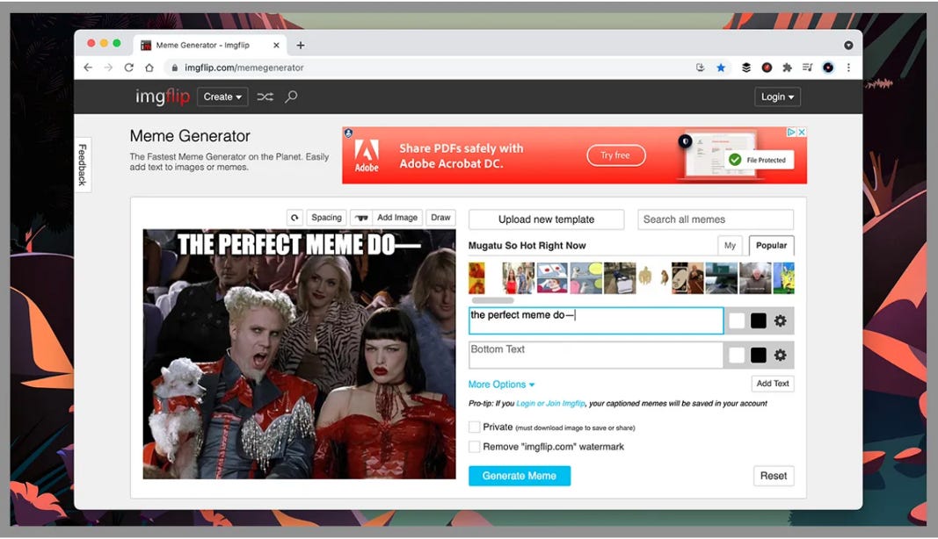Select the Meme Generator - Imgflip browser tab
Viewport: 938px width, 539px height.
tap(209, 45)
